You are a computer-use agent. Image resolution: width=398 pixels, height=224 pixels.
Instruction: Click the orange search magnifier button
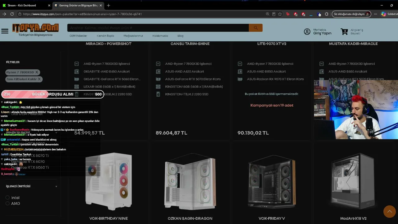256,28
